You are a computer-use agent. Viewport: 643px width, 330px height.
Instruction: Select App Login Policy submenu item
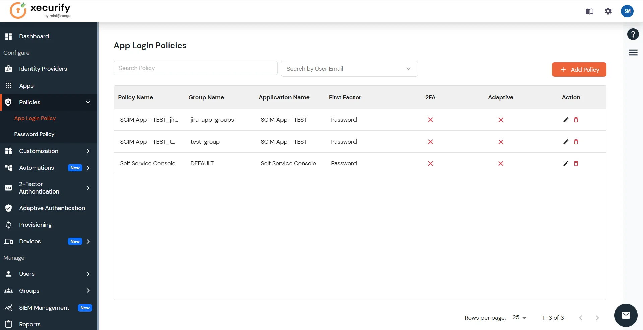pos(35,118)
